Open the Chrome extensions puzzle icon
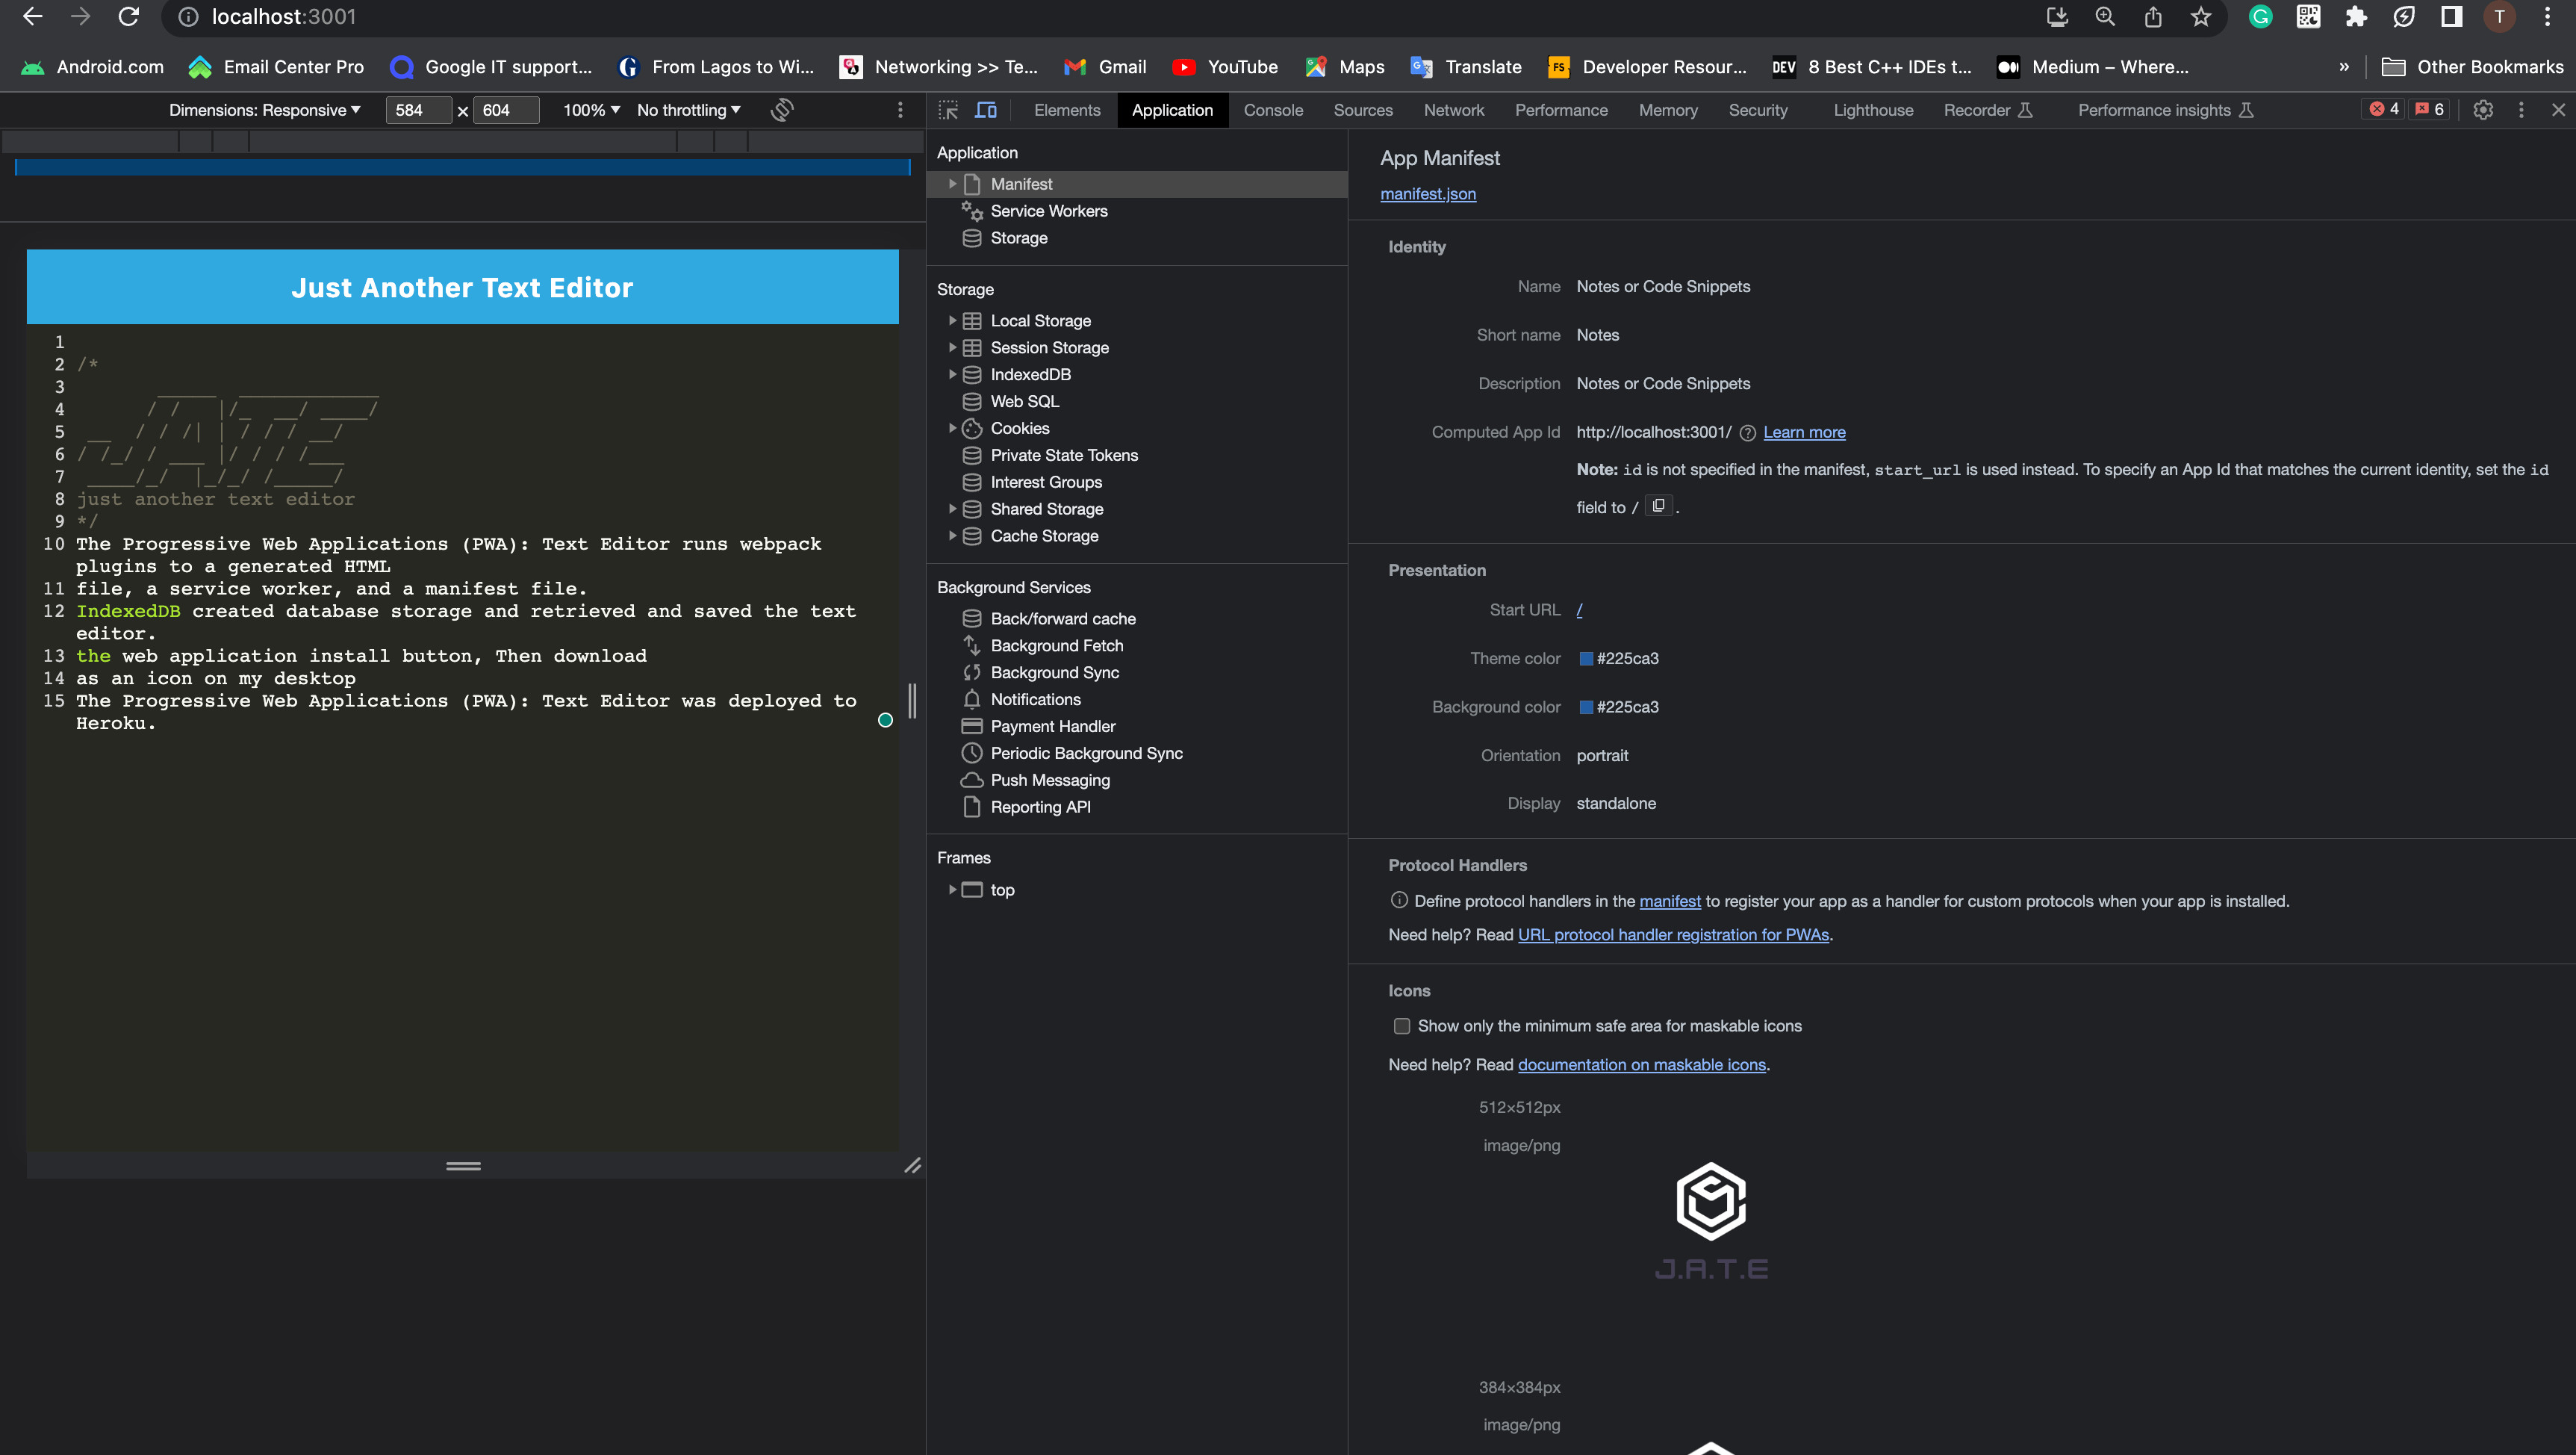This screenshot has width=2576, height=1455. coord(2356,17)
